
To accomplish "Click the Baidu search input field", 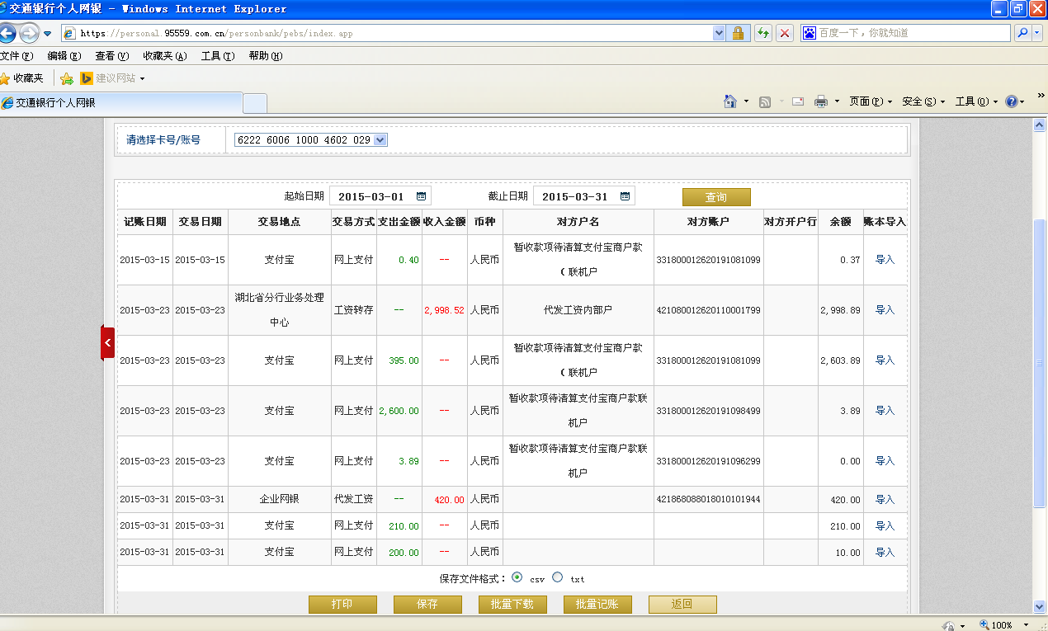I will pos(908,33).
